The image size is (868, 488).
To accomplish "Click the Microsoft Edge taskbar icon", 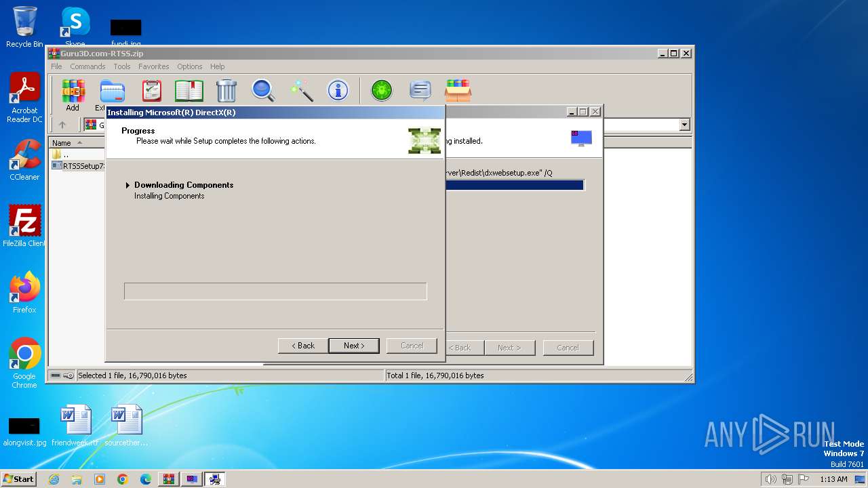I will [x=146, y=479].
